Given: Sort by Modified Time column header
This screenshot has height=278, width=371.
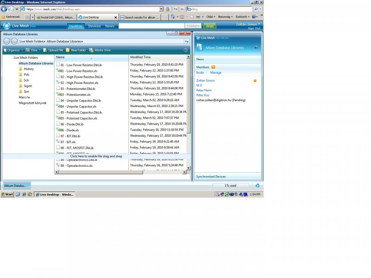Looking at the screenshot, I should pyautogui.click(x=158, y=57).
